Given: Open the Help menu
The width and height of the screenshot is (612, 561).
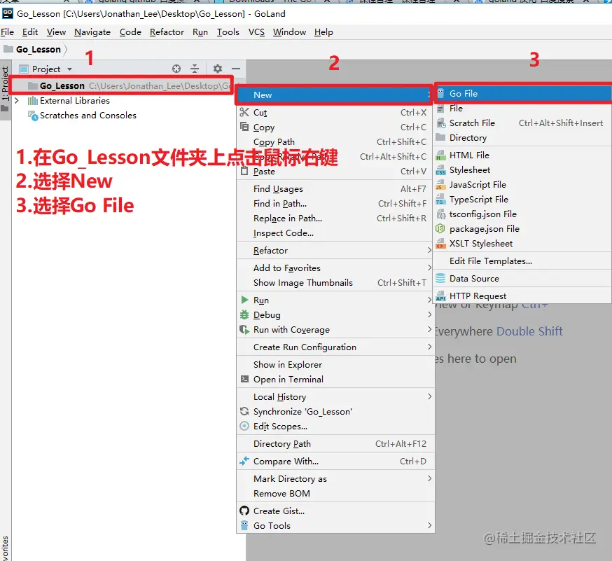Looking at the screenshot, I should (324, 32).
